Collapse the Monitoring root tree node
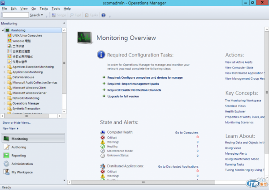The width and height of the screenshot is (269, 190). click(x=3, y=30)
